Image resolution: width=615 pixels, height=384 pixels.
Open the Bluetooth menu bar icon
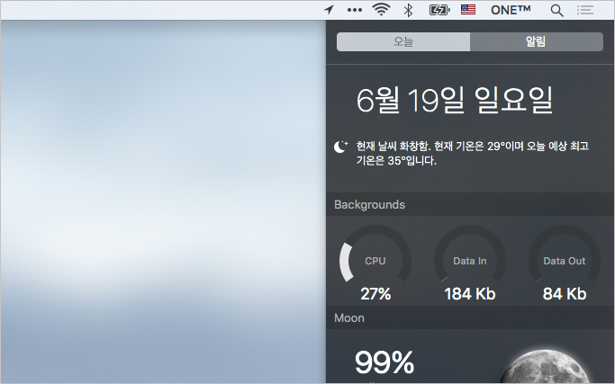(x=408, y=10)
